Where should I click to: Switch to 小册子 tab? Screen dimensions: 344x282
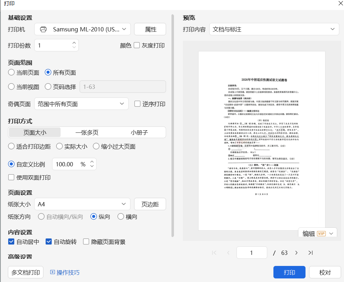click(139, 132)
